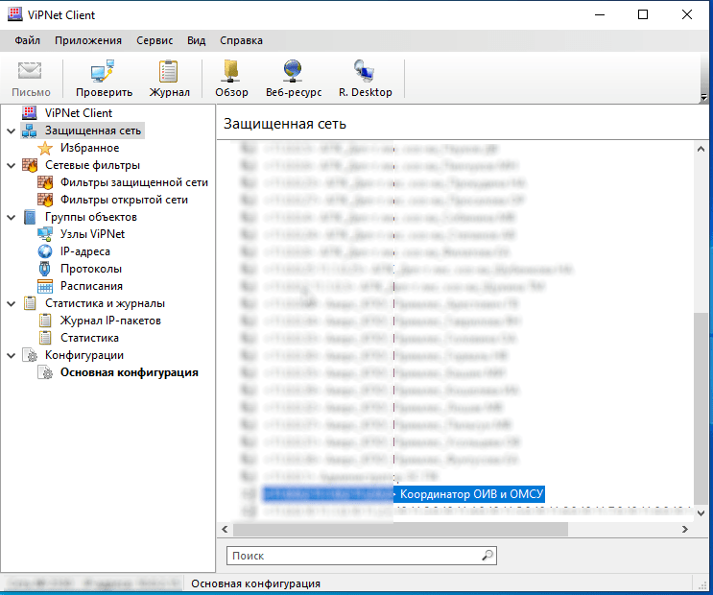Screen dimensions: 713x595
Task: Click the Обзор folder toolbar icon
Action: tap(231, 71)
